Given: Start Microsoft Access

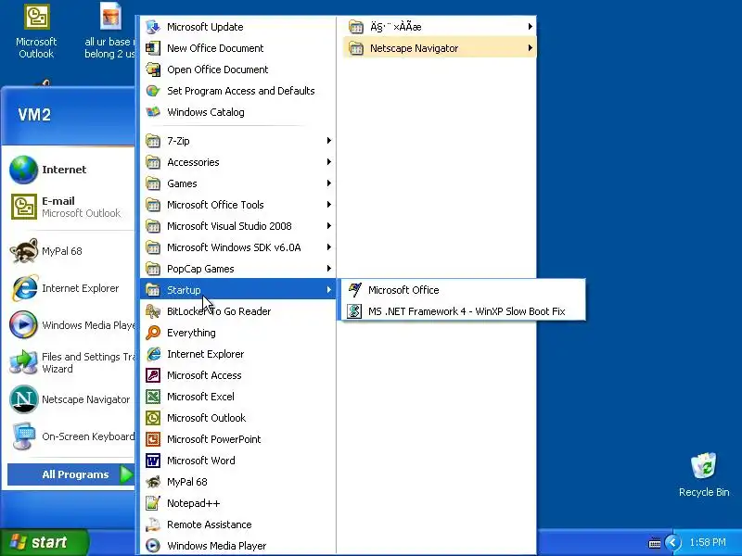Looking at the screenshot, I should point(238,375).
